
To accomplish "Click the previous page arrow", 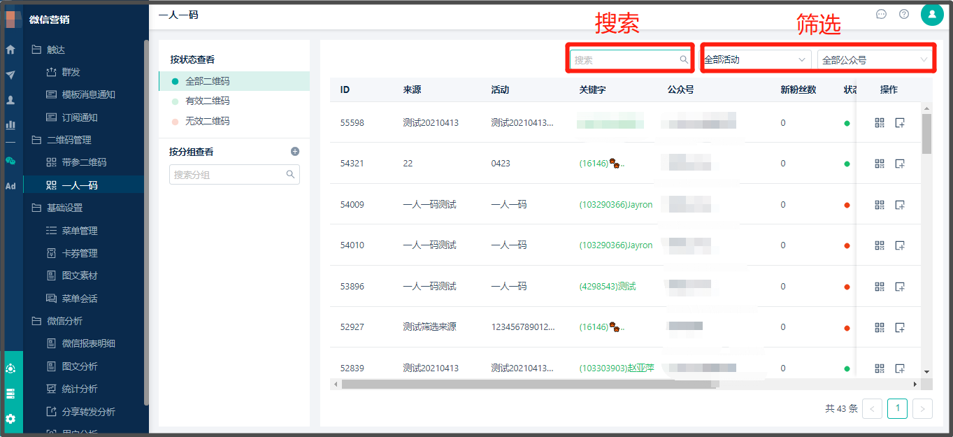I will [872, 408].
